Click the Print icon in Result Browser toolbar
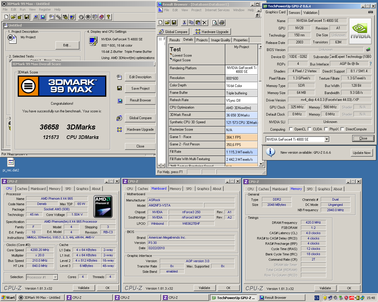The height and width of the screenshot is (302, 378). (x=222, y=22)
